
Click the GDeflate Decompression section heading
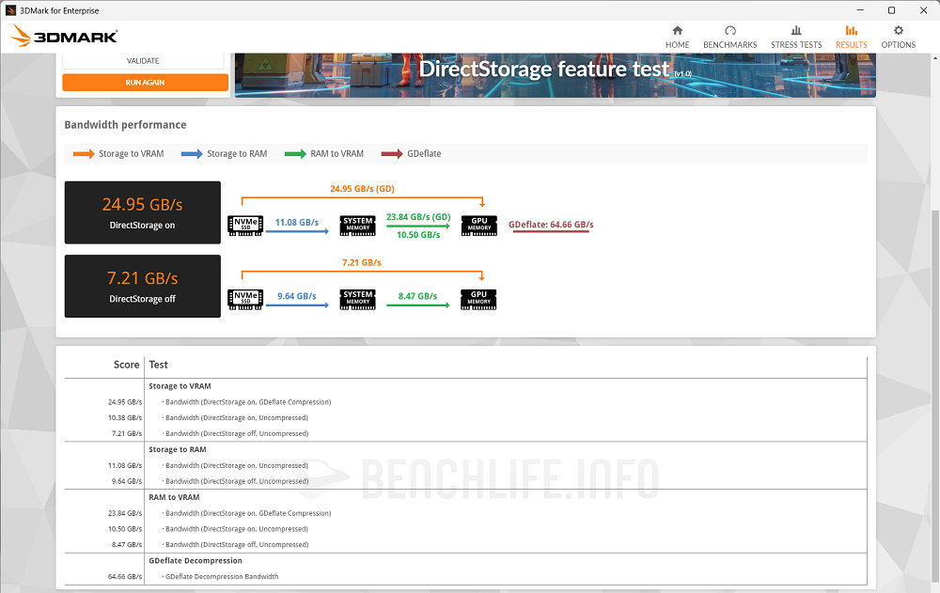click(196, 561)
